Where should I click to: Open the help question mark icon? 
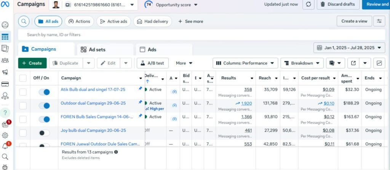click(5, 113)
